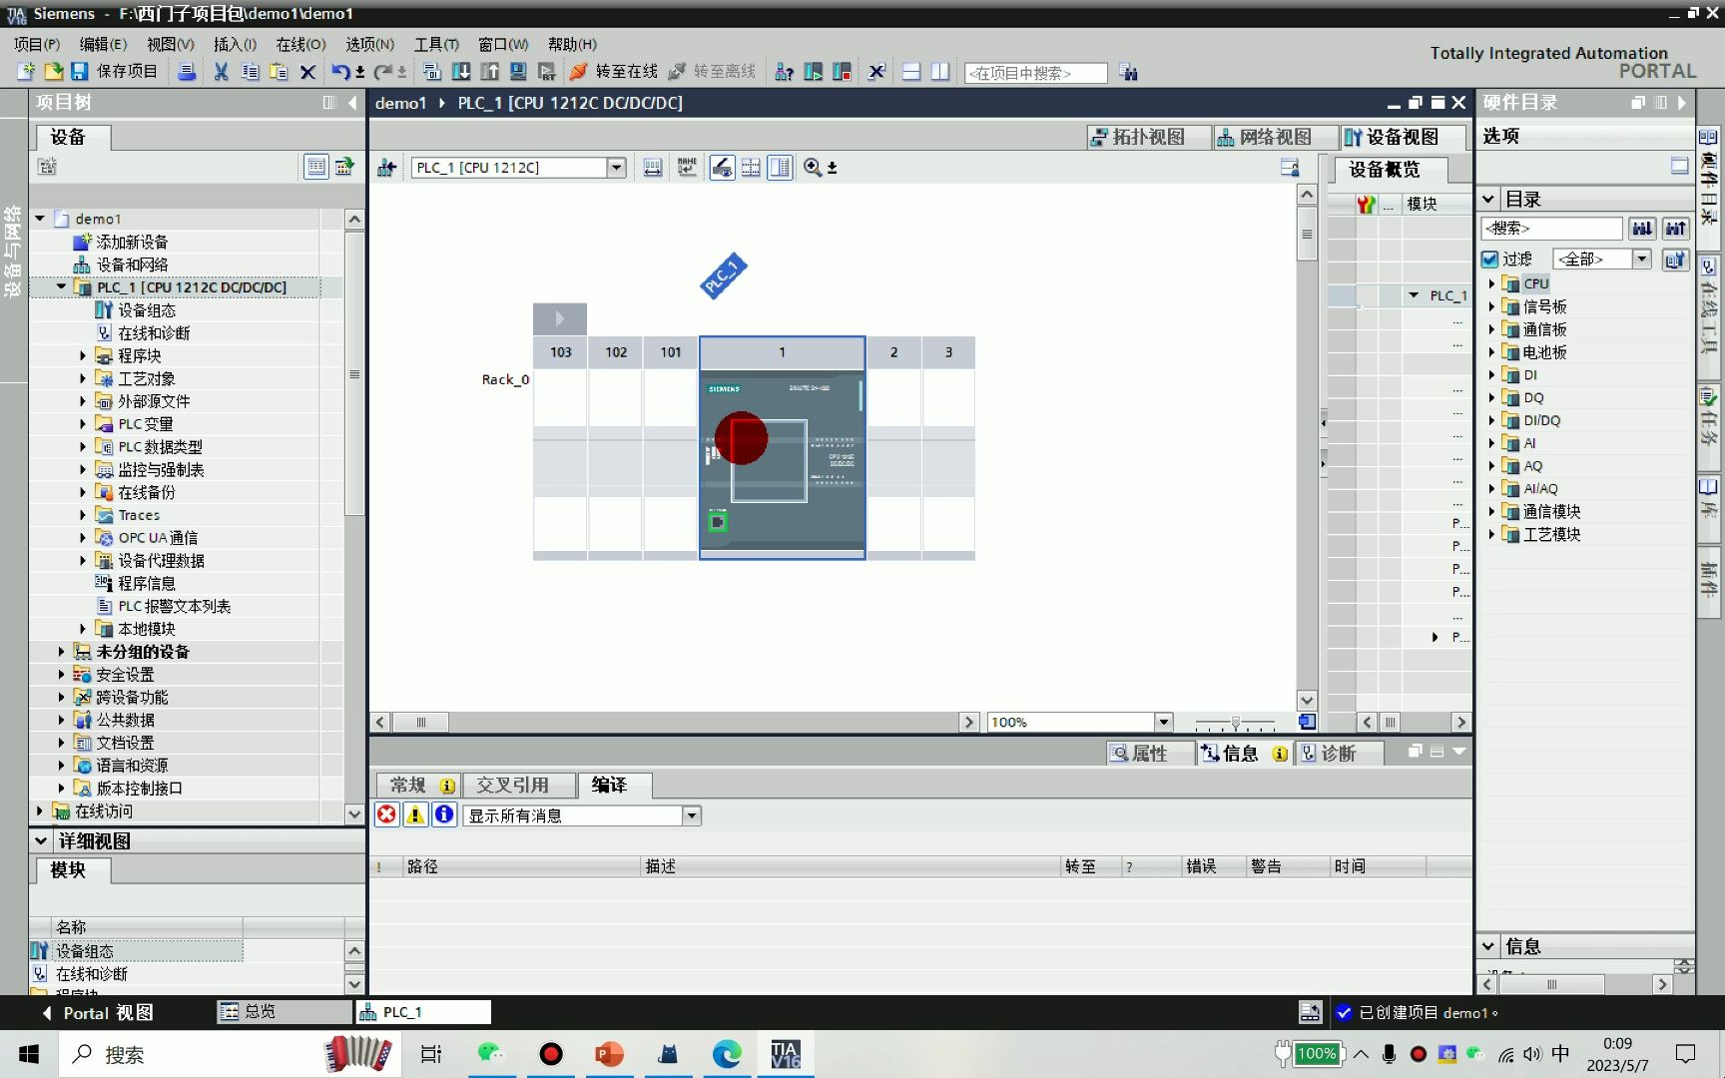Screen dimensions: 1725x1078
Task: Click the Windows Start button
Action: click(x=29, y=1054)
